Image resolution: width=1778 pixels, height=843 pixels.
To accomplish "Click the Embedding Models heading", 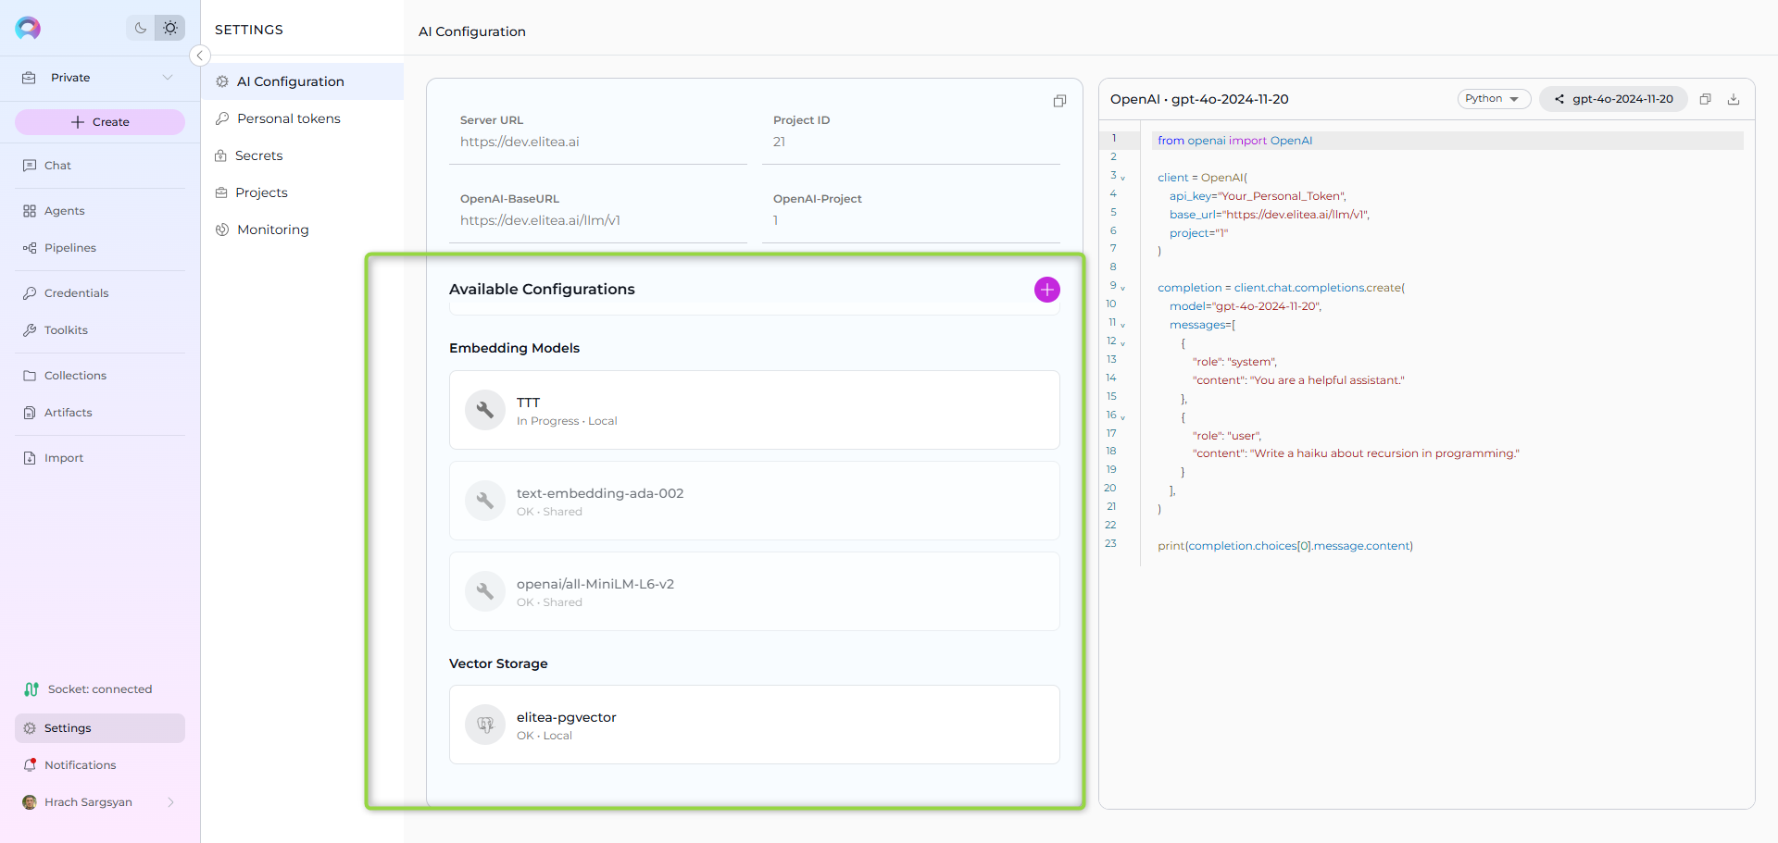I will (514, 348).
